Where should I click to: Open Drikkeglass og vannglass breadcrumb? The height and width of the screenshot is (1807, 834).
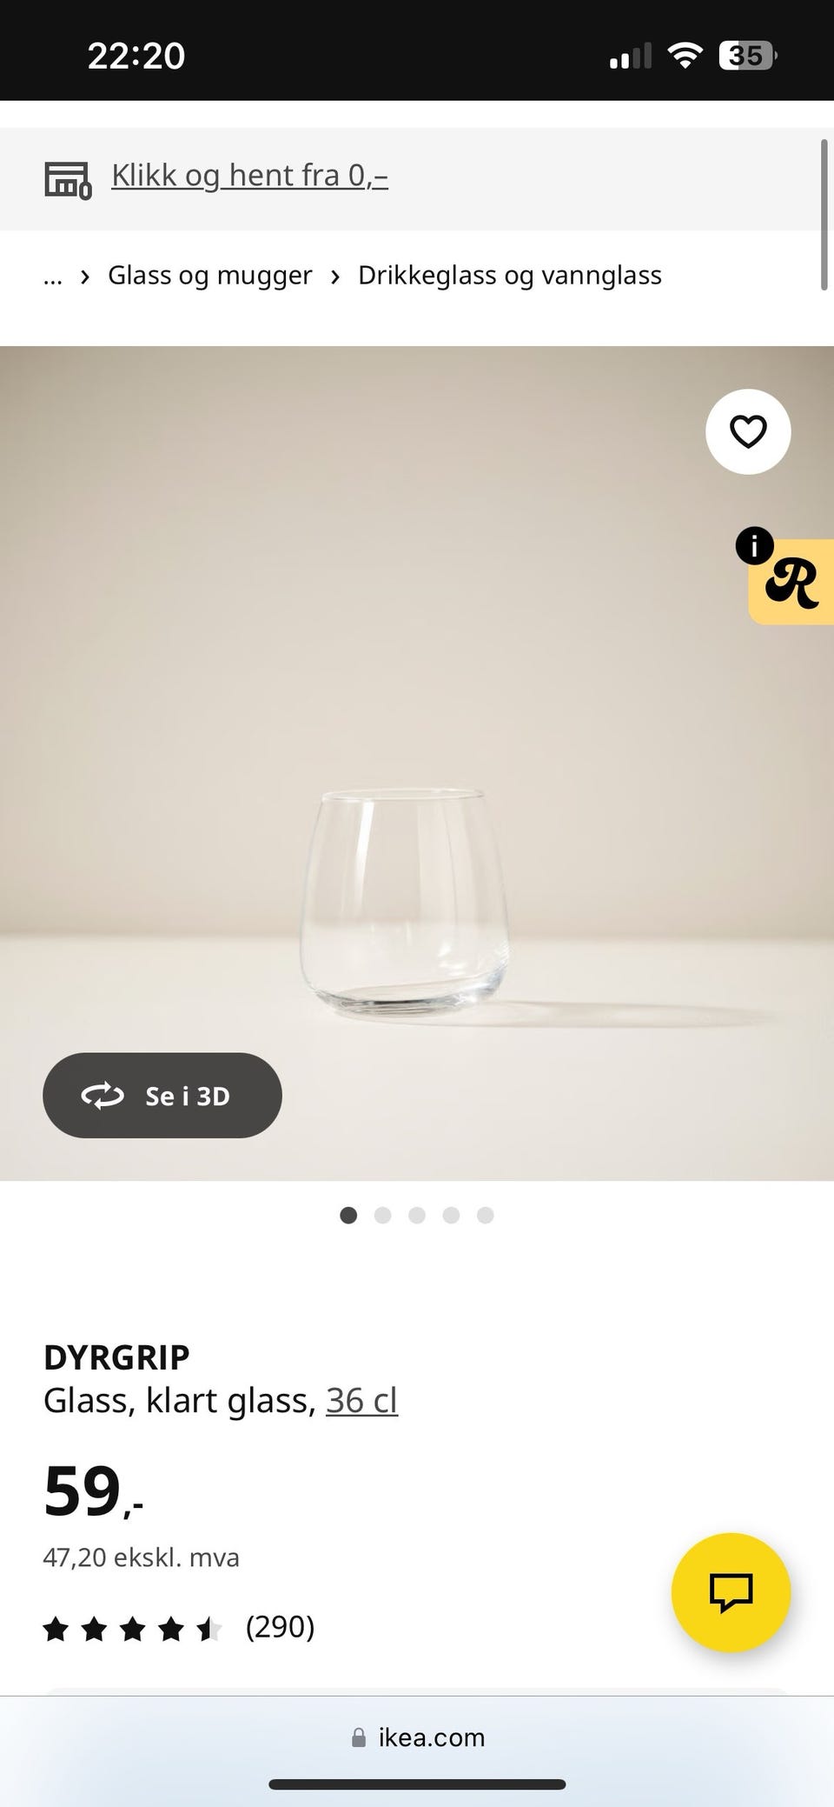(510, 276)
